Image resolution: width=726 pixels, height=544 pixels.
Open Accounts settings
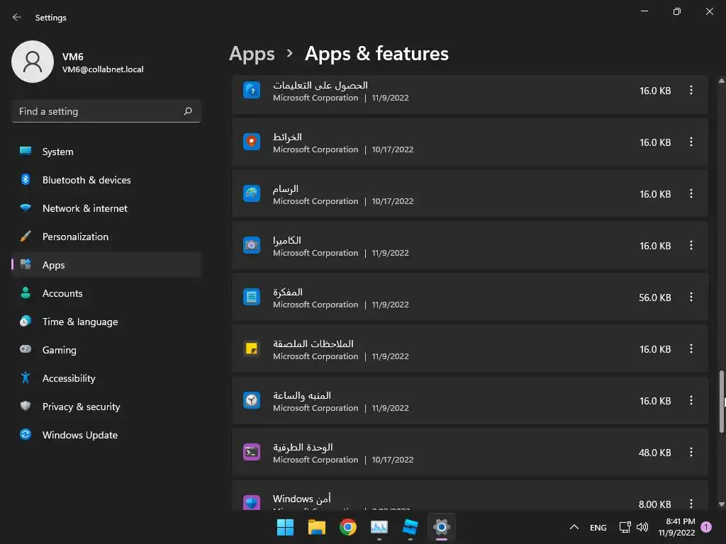pyautogui.click(x=106, y=293)
